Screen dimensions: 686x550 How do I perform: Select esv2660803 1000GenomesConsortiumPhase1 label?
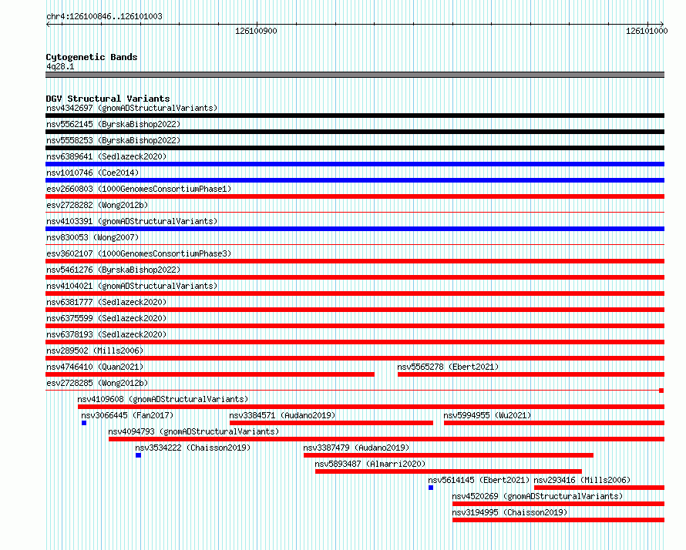click(139, 189)
